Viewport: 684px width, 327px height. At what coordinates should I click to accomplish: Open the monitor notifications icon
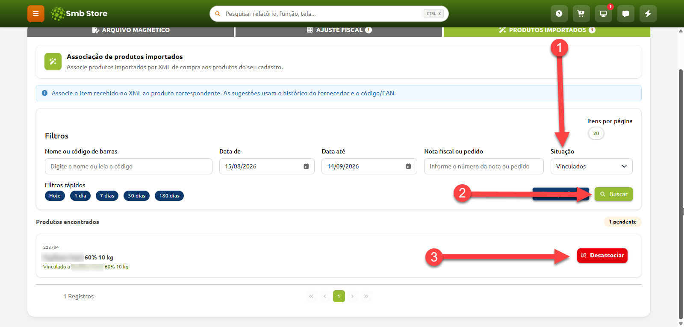pyautogui.click(x=603, y=14)
